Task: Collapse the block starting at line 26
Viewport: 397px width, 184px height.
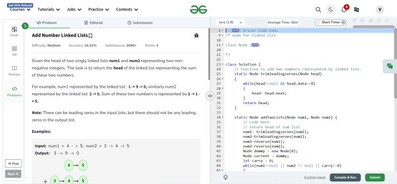Action: pyautogui.click(x=222, y=79)
